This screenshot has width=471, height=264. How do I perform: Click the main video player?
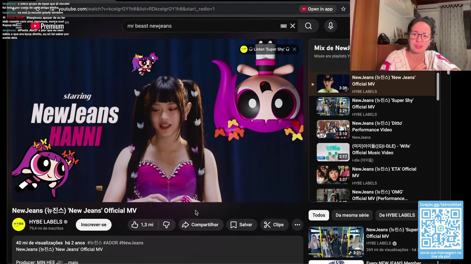point(157,120)
